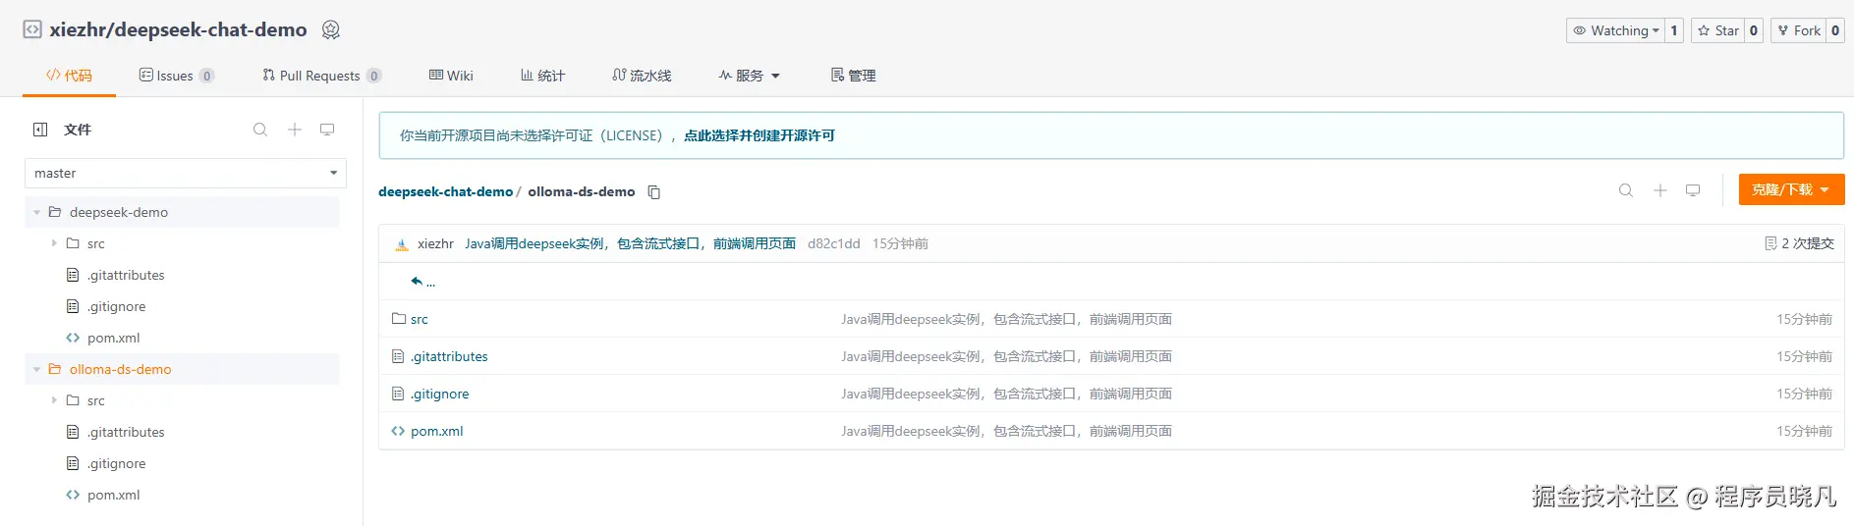Image resolution: width=1854 pixels, height=527 pixels.
Task: Open the Watching dropdown
Action: (1615, 30)
